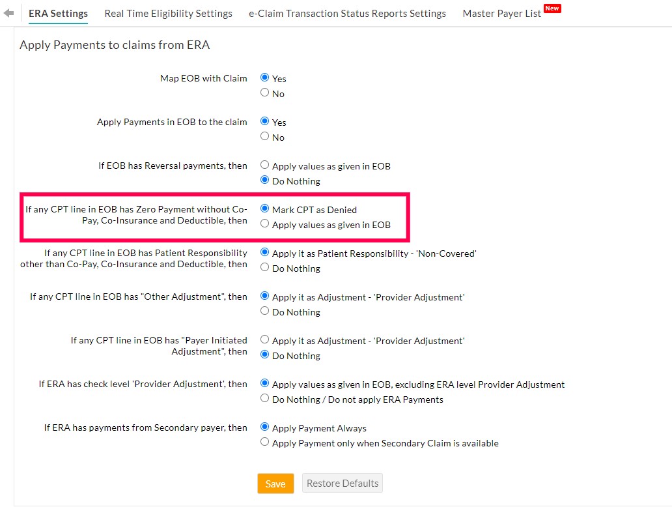Select Do Nothing / Do not apply ERA Payments
Screen dimensions: 672x507
264,399
